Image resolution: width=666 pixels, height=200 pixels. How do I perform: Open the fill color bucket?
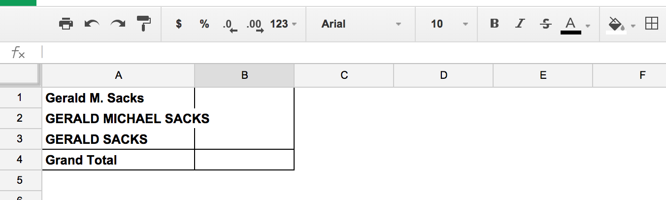621,25
